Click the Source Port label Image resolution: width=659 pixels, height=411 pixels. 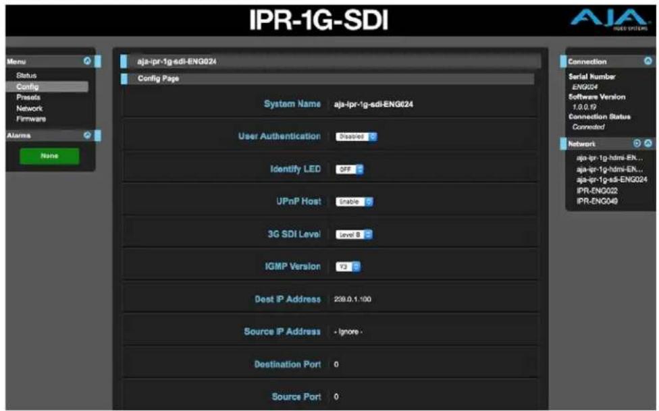(x=296, y=397)
